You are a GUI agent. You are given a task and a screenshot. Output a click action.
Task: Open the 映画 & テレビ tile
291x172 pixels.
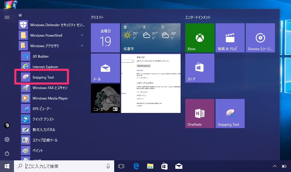click(230, 38)
